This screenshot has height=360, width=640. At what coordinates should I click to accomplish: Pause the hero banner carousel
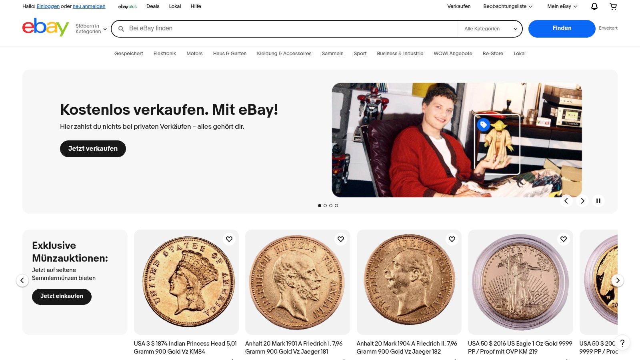(598, 201)
